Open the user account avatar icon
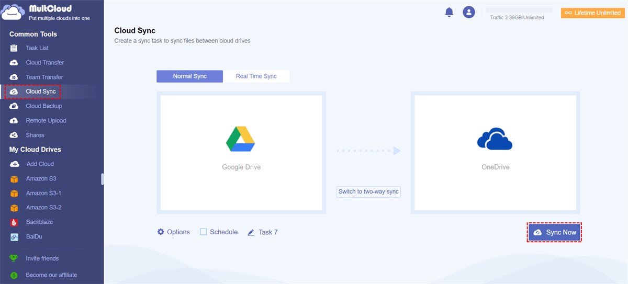 pos(469,13)
